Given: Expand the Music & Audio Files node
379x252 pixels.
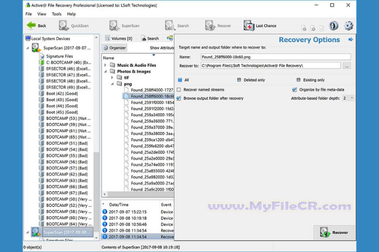Looking at the screenshot, I should (105, 65).
